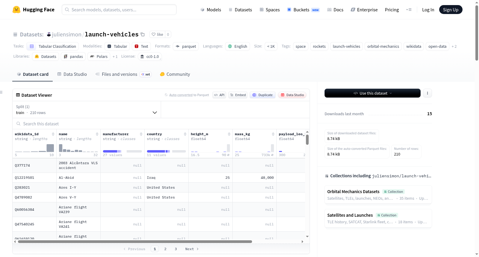Open the Buckets navigation item
479x257 pixels.
303,10
